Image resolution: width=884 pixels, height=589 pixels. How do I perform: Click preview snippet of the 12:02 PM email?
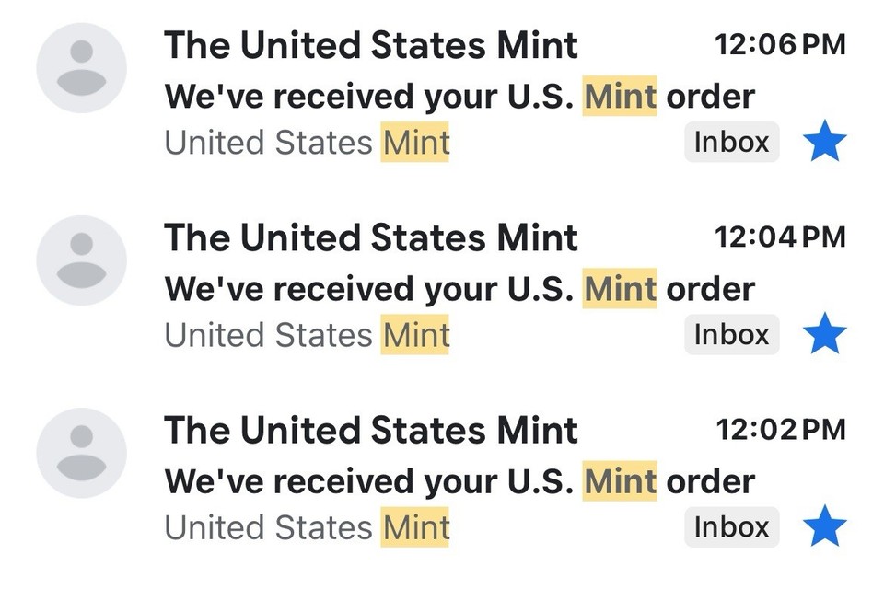pyautogui.click(x=307, y=528)
